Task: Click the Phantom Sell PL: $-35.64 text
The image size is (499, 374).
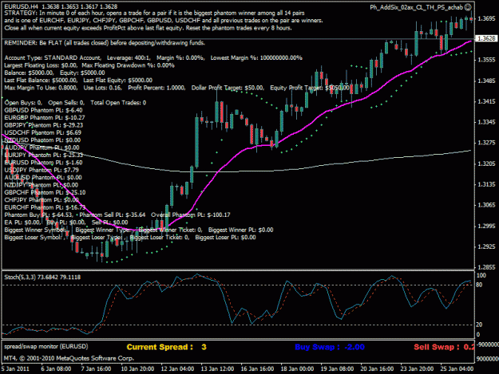Action: tap(113, 215)
